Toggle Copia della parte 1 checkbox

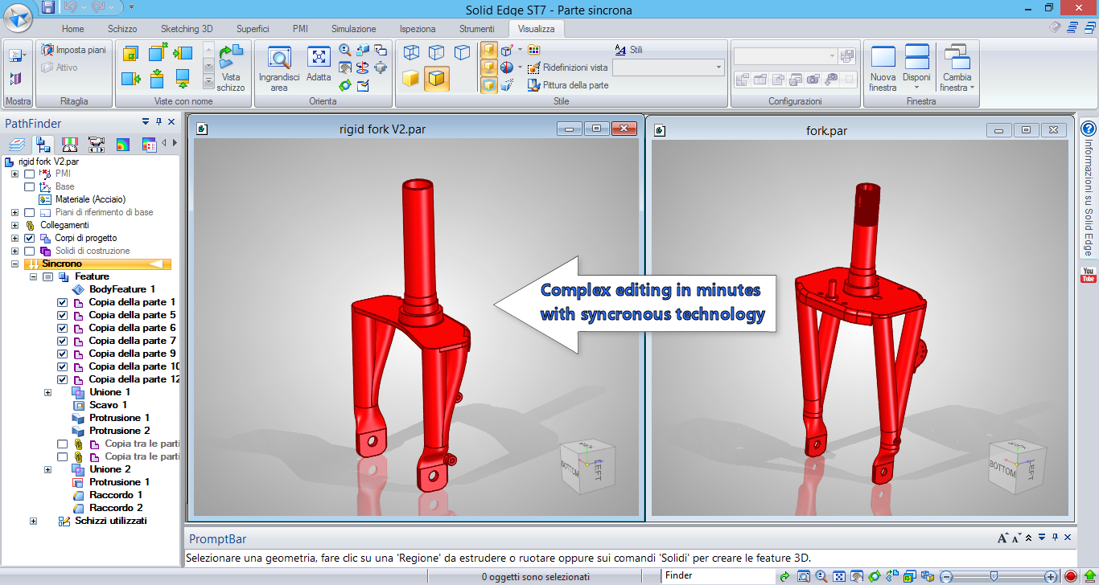[x=63, y=302]
